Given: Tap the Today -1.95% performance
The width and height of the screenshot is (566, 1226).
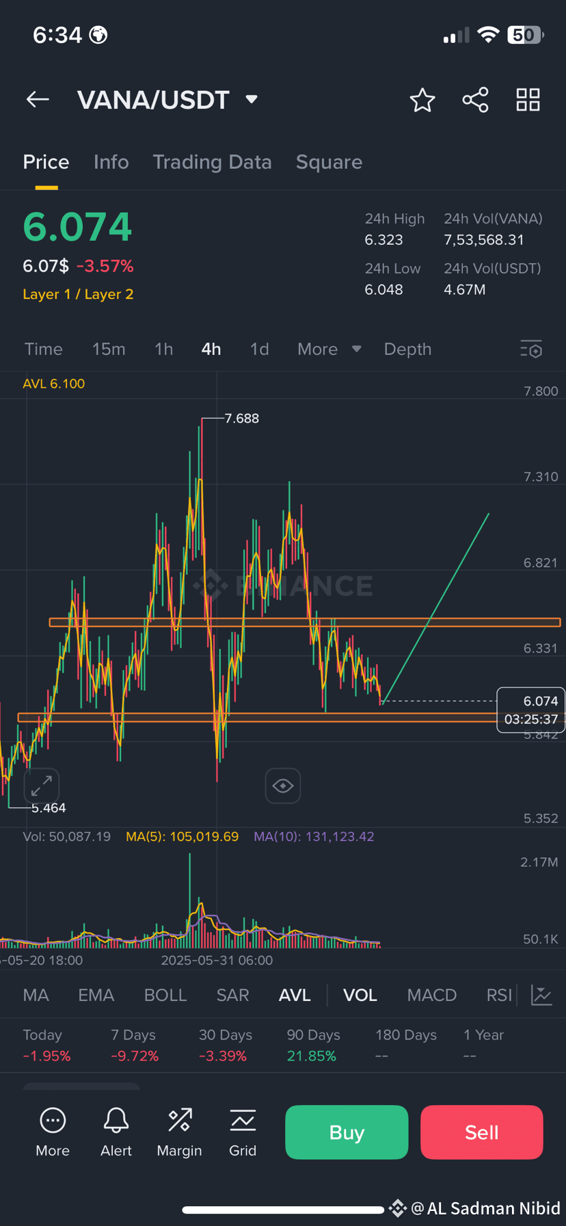Looking at the screenshot, I should tap(46, 1045).
